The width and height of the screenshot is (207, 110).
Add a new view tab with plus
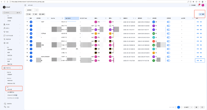37,10
